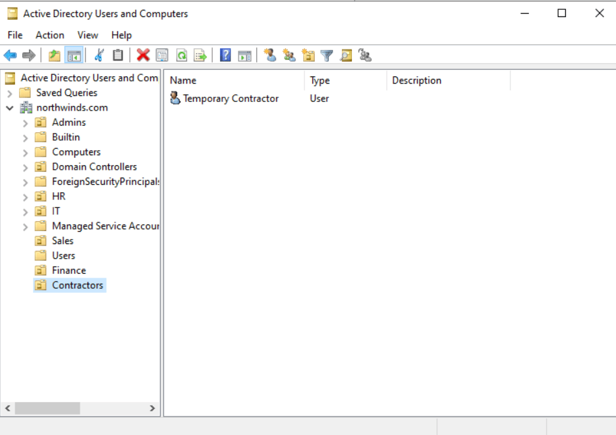
Task: Click the Export List toolbar icon
Action: coord(200,56)
